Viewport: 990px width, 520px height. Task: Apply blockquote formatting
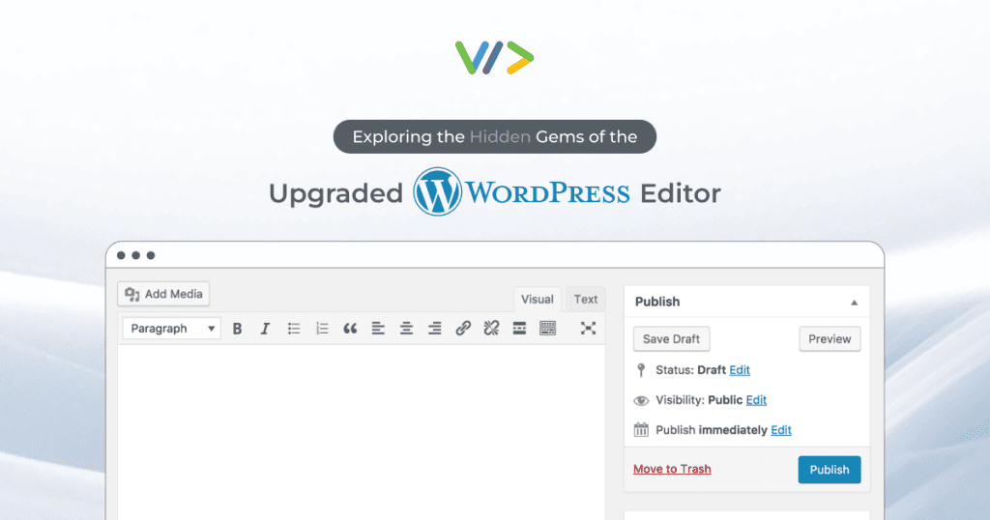click(350, 329)
